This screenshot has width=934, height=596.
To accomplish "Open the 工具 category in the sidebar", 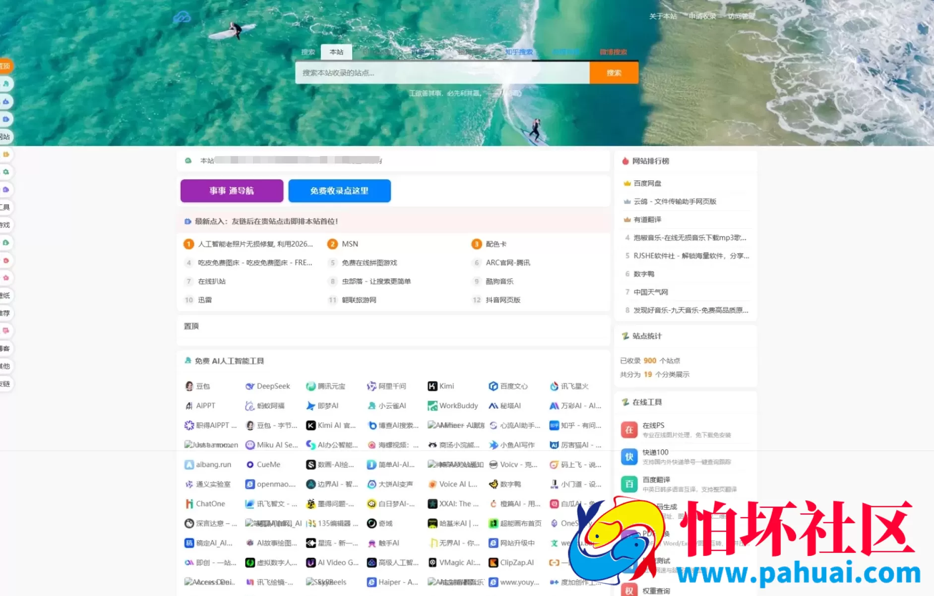I will (5, 207).
